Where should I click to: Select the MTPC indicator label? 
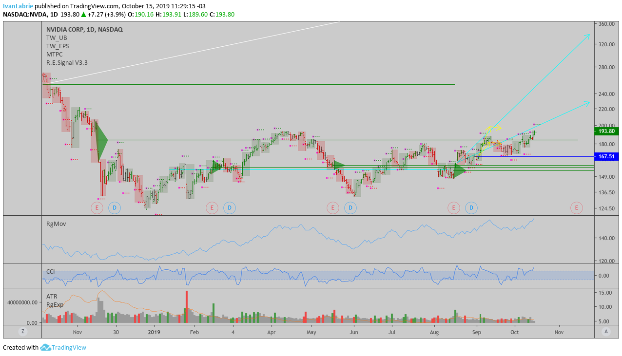coord(55,54)
